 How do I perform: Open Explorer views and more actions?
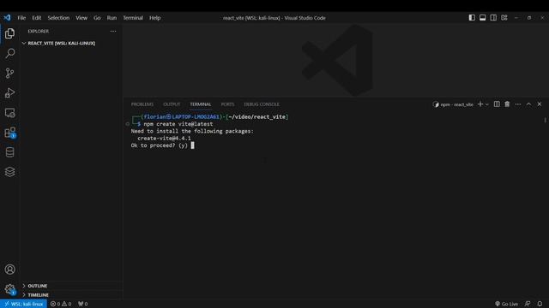[x=113, y=32]
